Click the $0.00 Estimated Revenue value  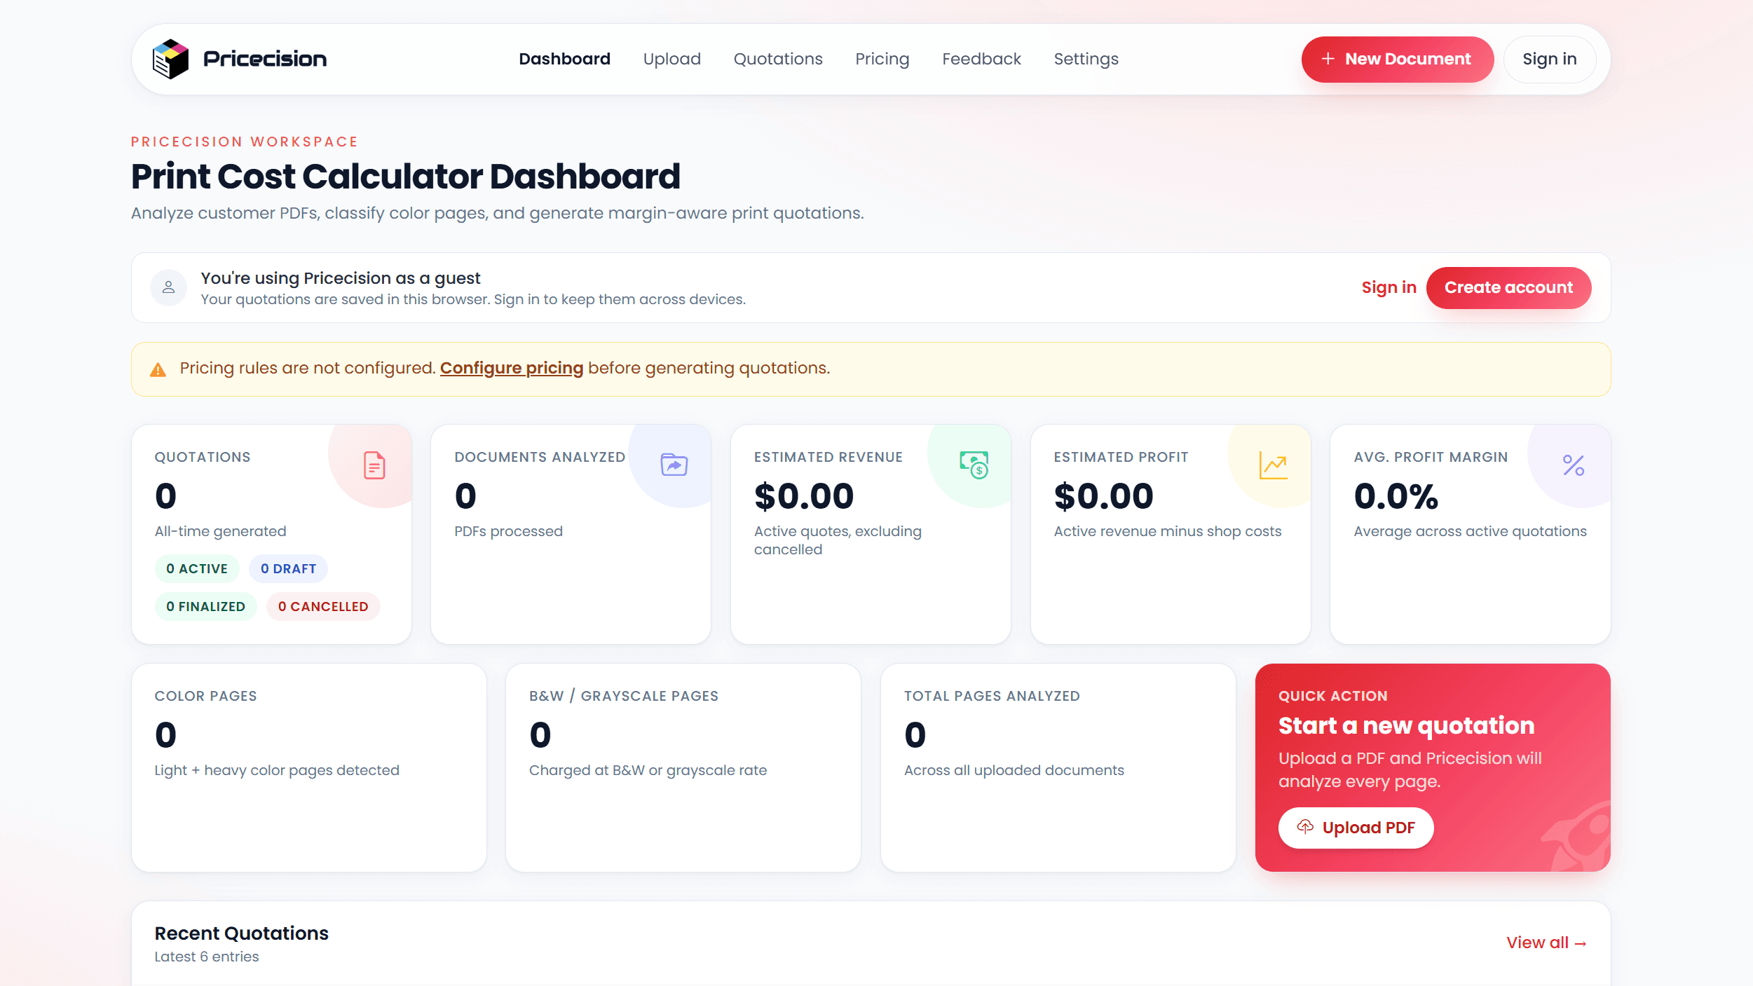[x=804, y=496]
